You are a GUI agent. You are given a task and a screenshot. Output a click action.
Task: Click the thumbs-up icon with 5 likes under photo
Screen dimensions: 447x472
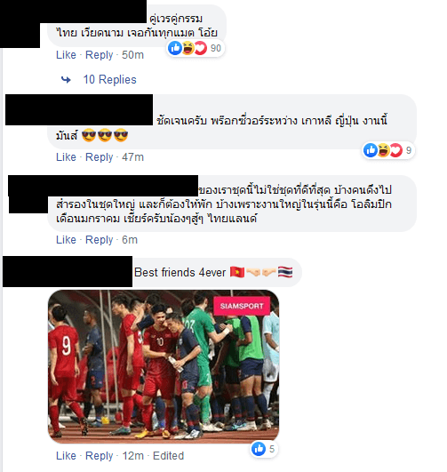point(259,449)
